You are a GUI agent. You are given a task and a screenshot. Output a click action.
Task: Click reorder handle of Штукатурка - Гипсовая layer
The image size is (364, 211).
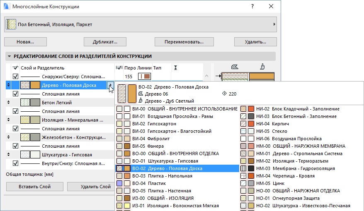[x=8, y=154]
